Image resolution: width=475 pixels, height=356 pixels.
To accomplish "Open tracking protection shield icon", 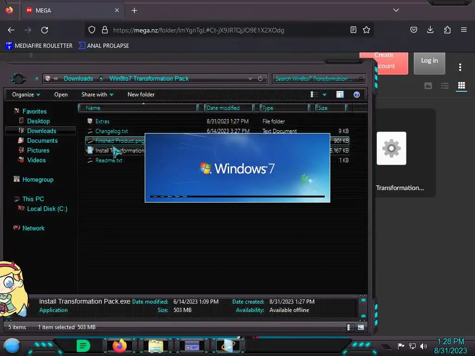I will [x=92, y=30].
